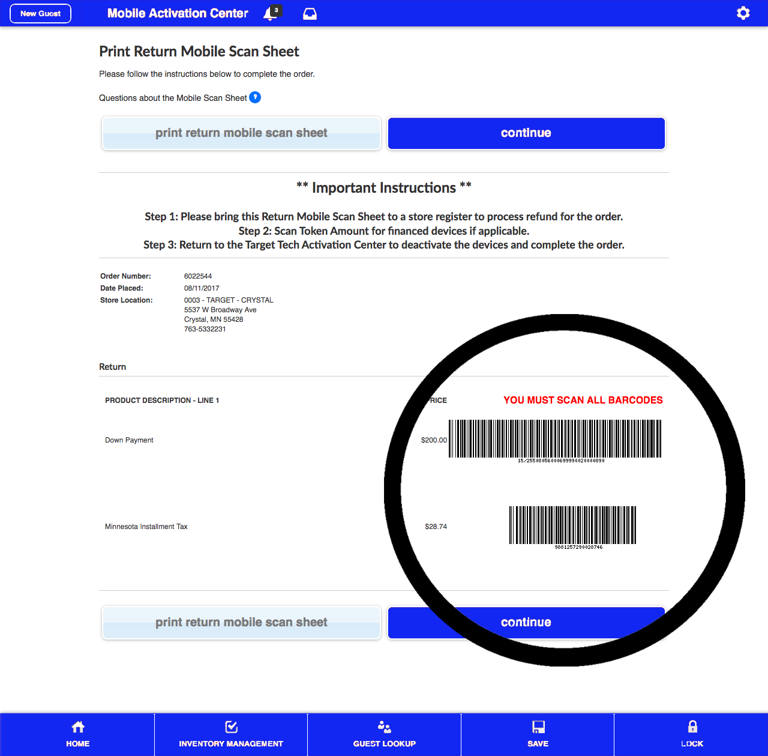Click the Print Return Mobile Scan Sheet heading
768x756 pixels.
point(199,52)
